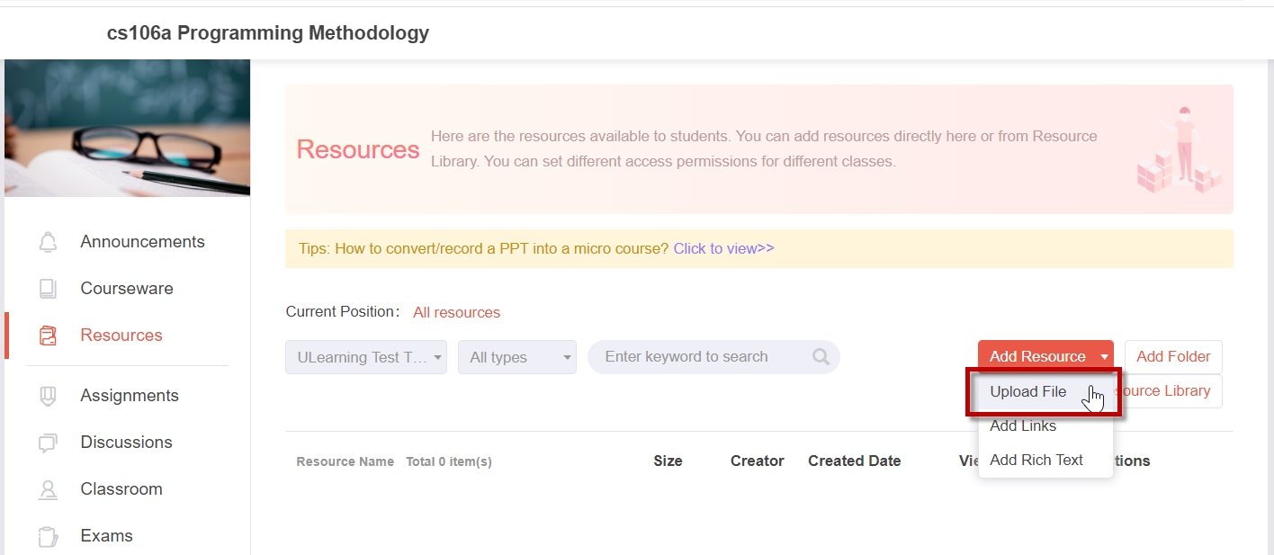The image size is (1274, 555).
Task: Open the Click to view>> link
Action: pos(724,248)
